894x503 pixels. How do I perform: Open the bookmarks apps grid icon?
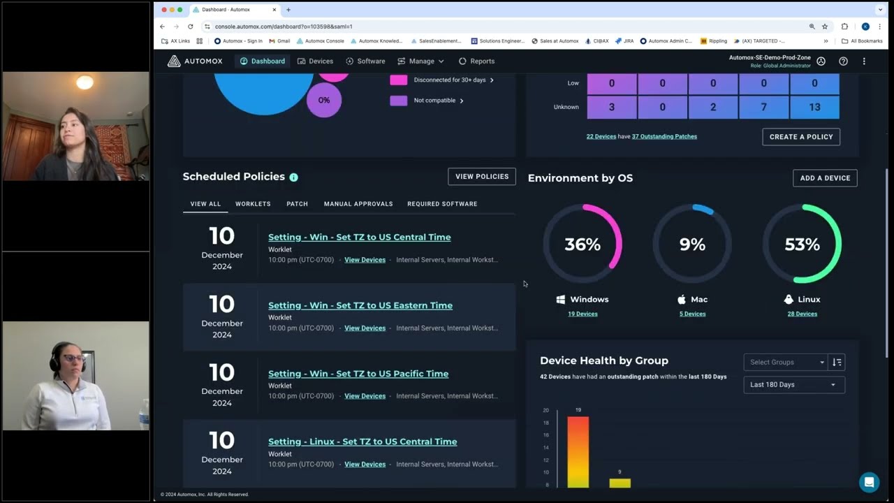199,41
